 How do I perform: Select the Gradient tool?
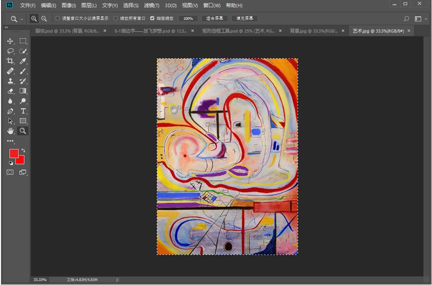click(23, 91)
